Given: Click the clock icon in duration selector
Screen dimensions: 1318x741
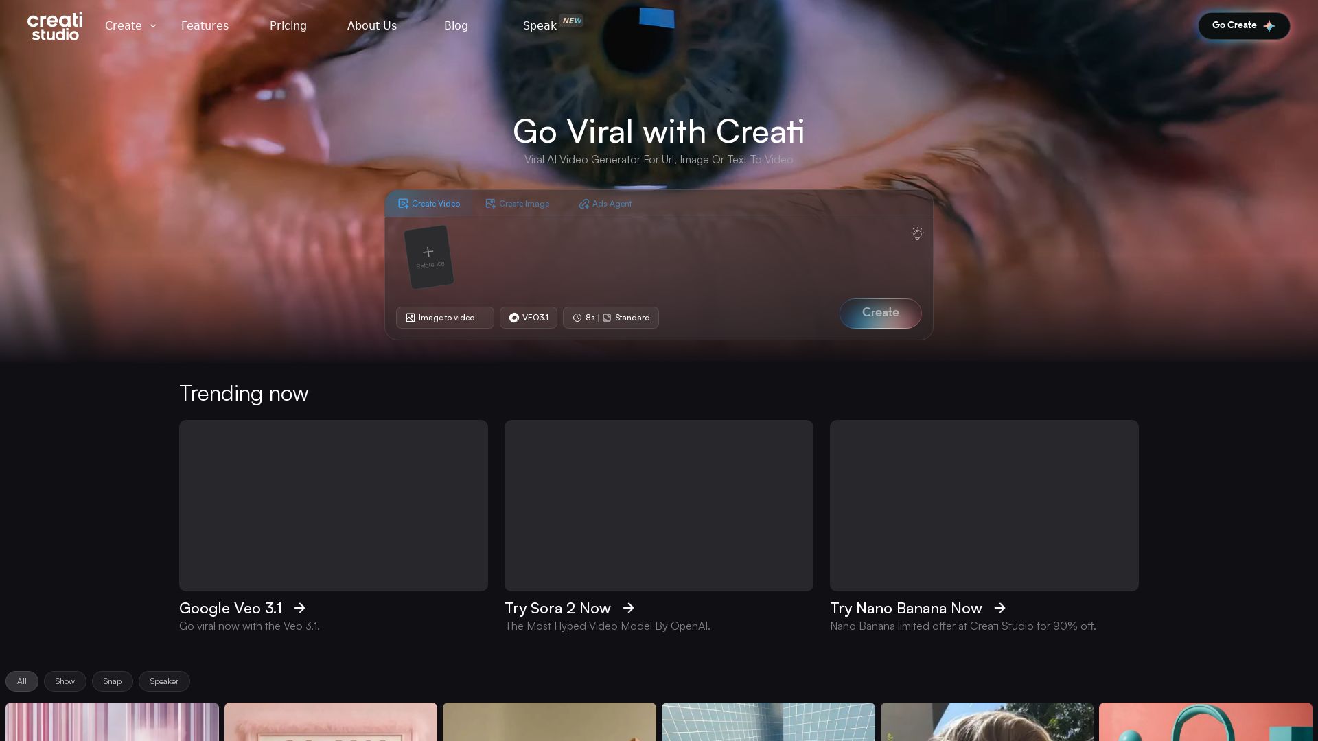Looking at the screenshot, I should pyautogui.click(x=577, y=318).
